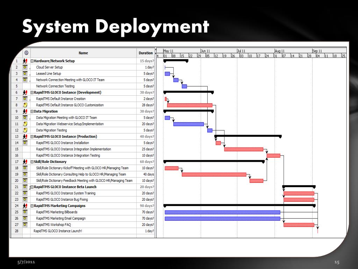Select the Jul 11 timescale header
The width and height of the screenshot is (358, 269).
pos(256,51)
